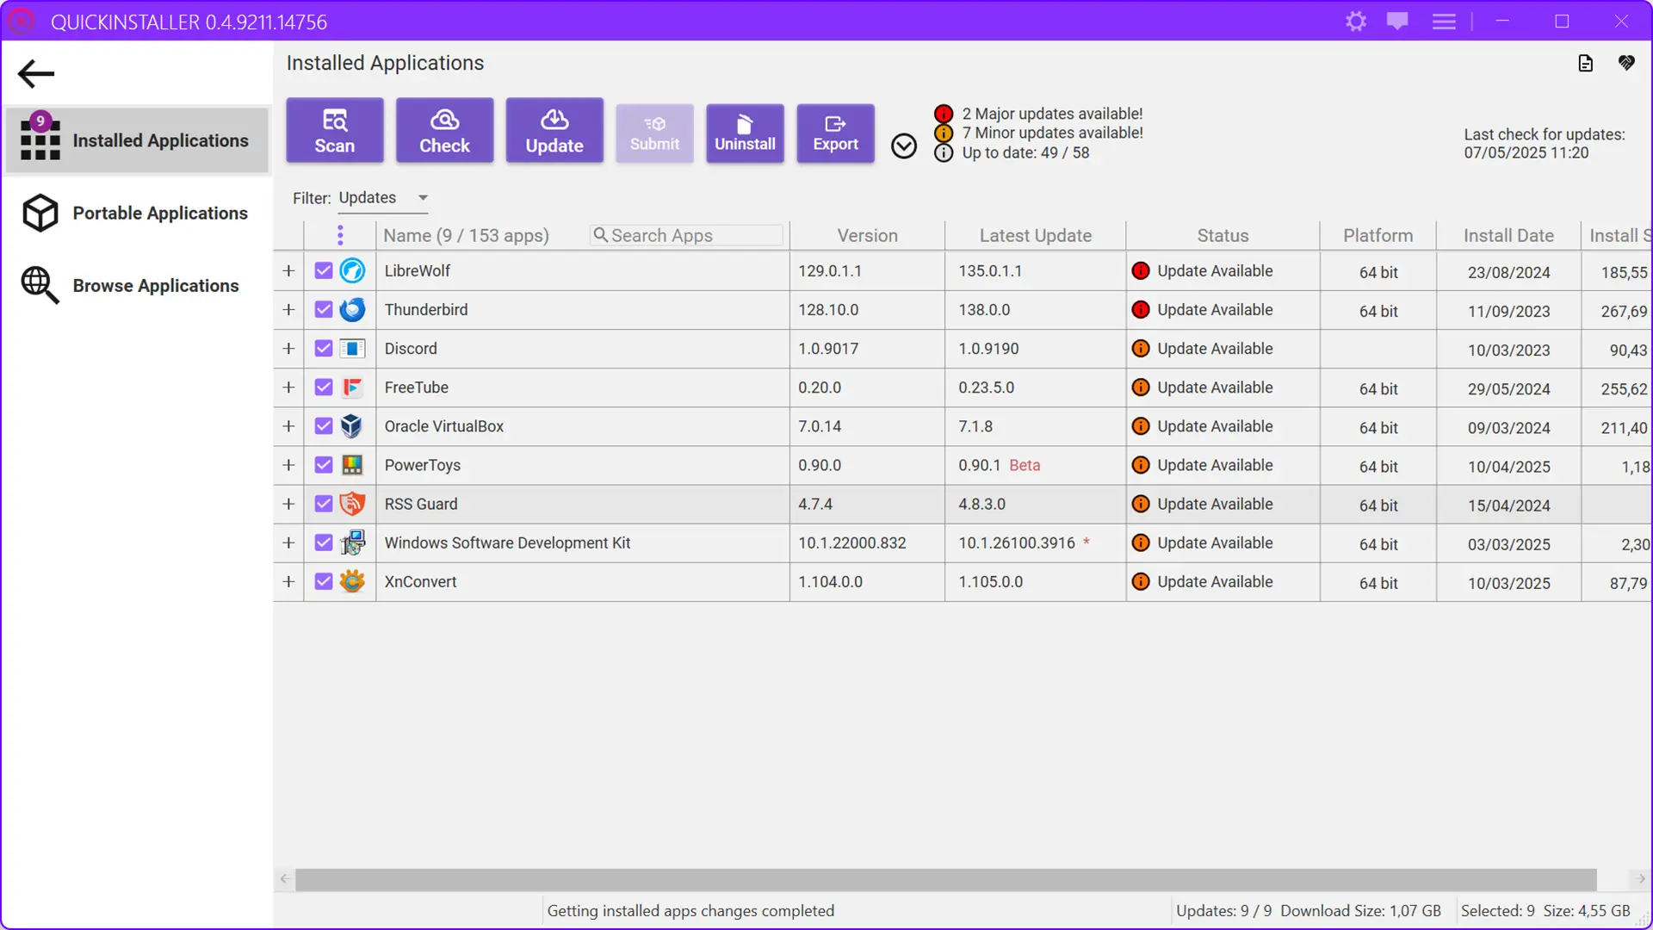Click the horizontal scrollbar thumb

point(945,879)
